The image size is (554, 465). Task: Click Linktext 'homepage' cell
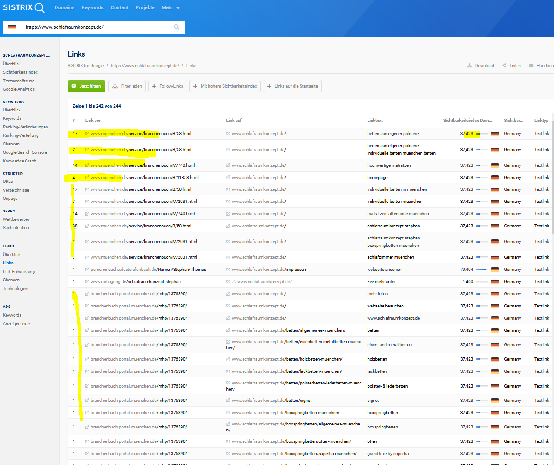click(x=377, y=178)
